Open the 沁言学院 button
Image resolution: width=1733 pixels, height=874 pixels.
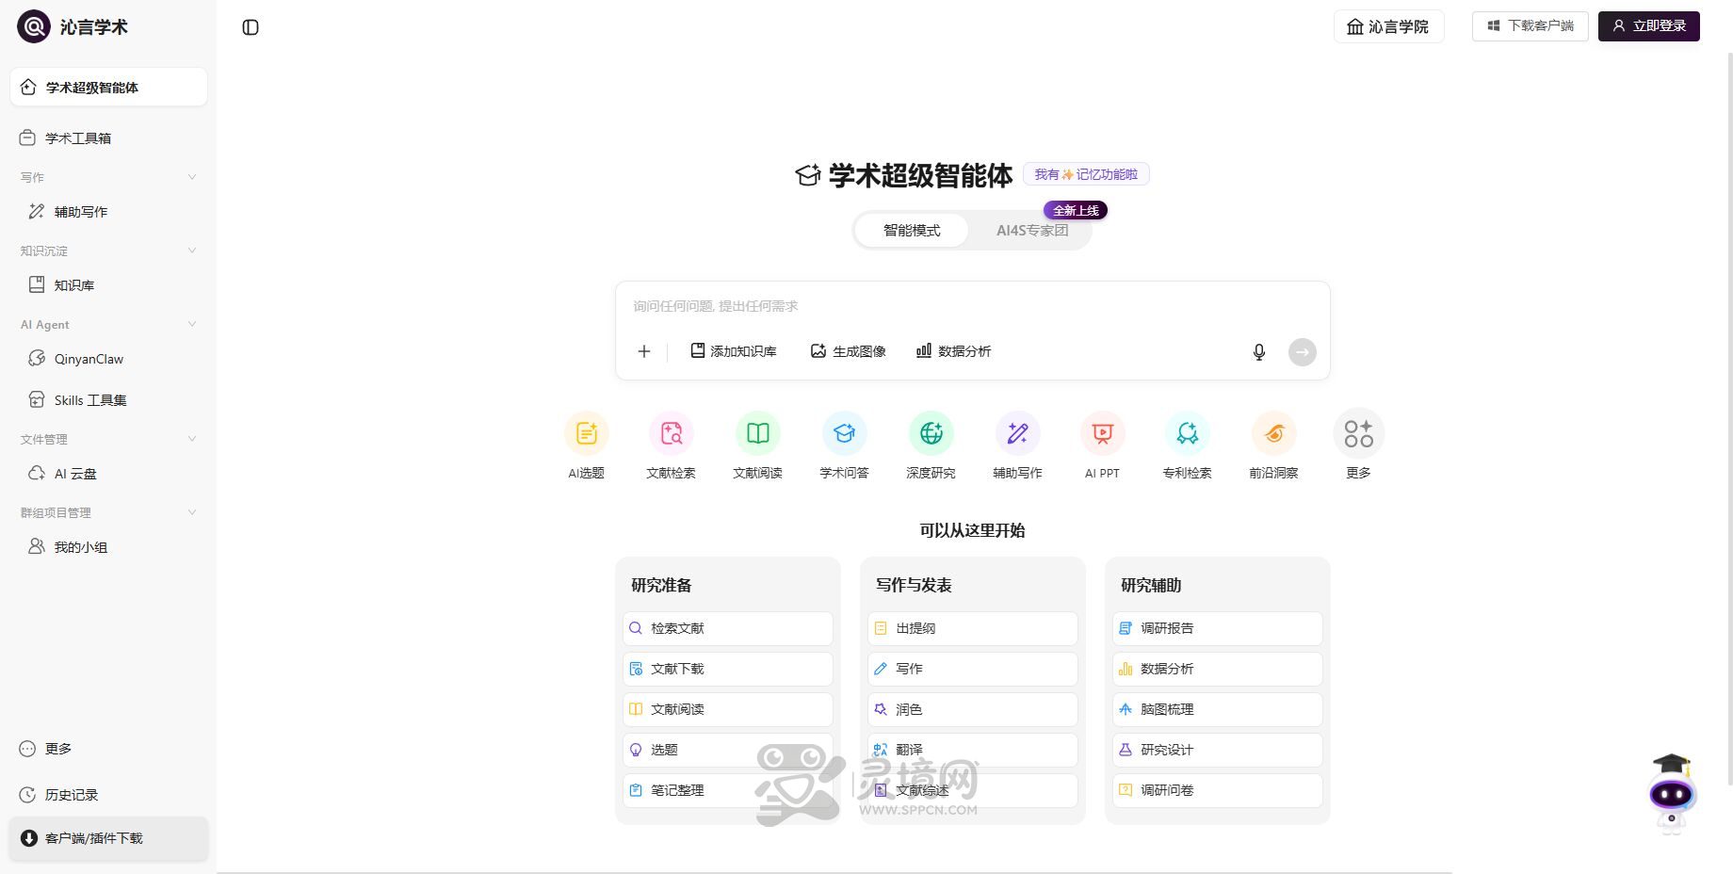click(x=1388, y=26)
